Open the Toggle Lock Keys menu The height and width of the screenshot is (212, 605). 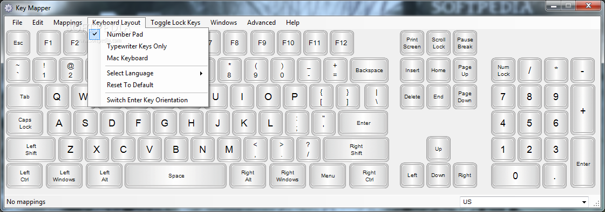(175, 22)
